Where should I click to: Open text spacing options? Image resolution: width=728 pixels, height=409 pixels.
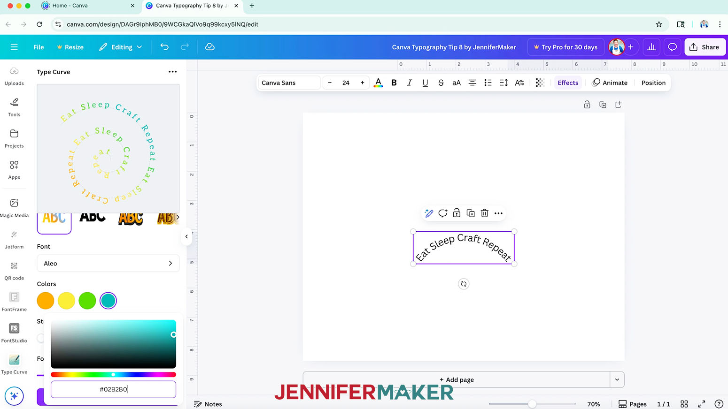tap(503, 83)
